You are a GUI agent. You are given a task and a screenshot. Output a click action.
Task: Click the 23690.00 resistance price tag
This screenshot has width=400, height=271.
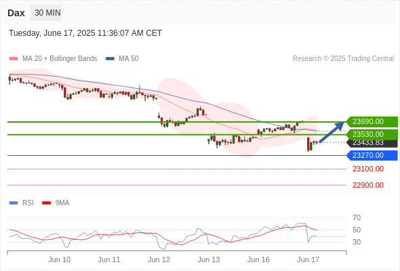(372, 121)
